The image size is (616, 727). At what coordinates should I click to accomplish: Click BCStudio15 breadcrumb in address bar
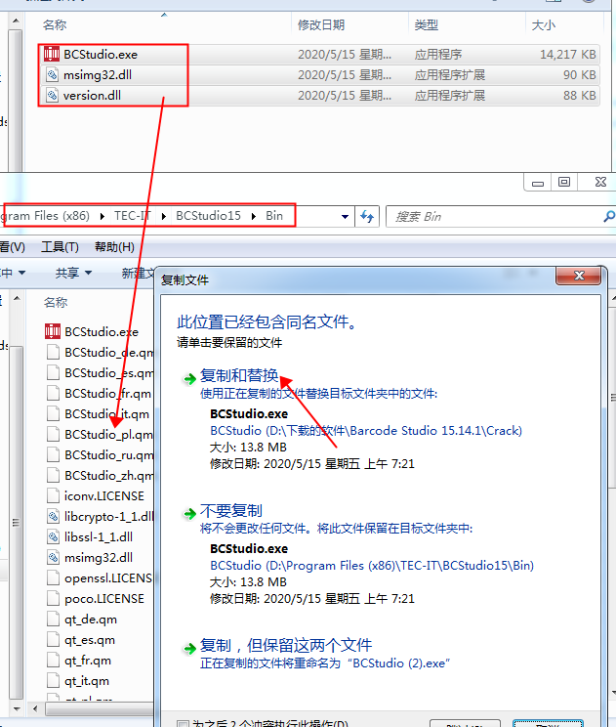click(x=208, y=216)
